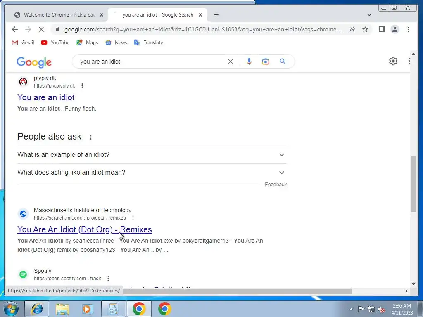
Task: Click the forward navigation arrow
Action: pos(28,29)
